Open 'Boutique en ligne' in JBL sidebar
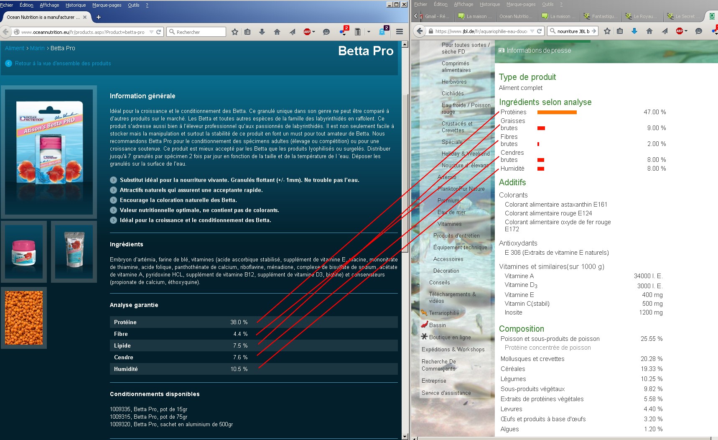This screenshot has width=718, height=440. coord(450,337)
